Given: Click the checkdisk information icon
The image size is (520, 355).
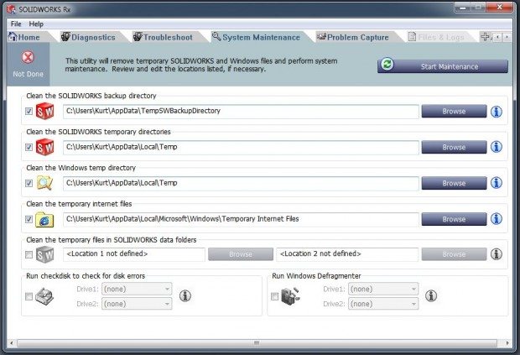Looking at the screenshot, I should point(185,295).
